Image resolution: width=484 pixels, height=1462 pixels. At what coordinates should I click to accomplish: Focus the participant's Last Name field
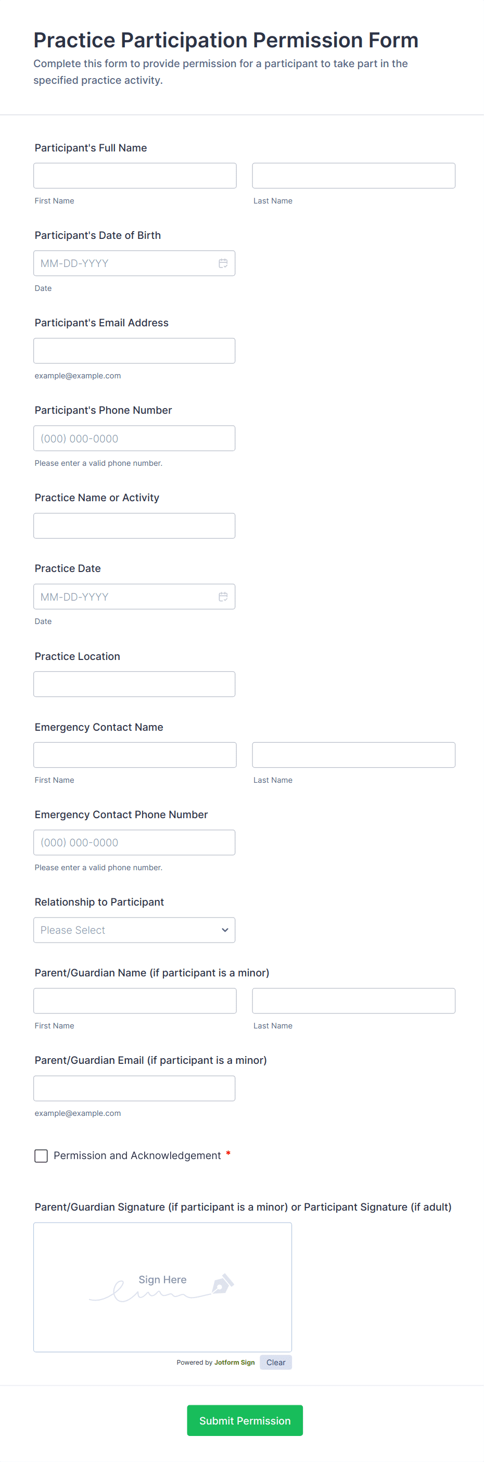pos(353,176)
